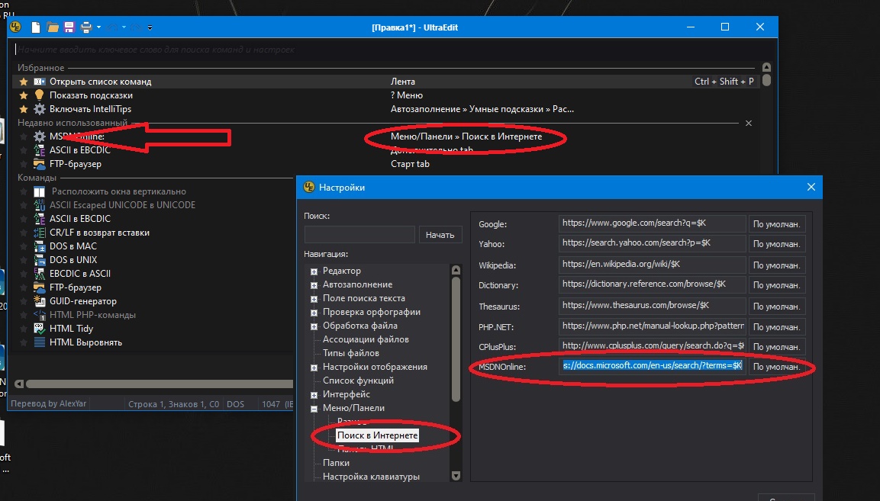Toggle the favorite star for 'Показать подсказки'
Screen dimensions: 880x501
point(24,95)
